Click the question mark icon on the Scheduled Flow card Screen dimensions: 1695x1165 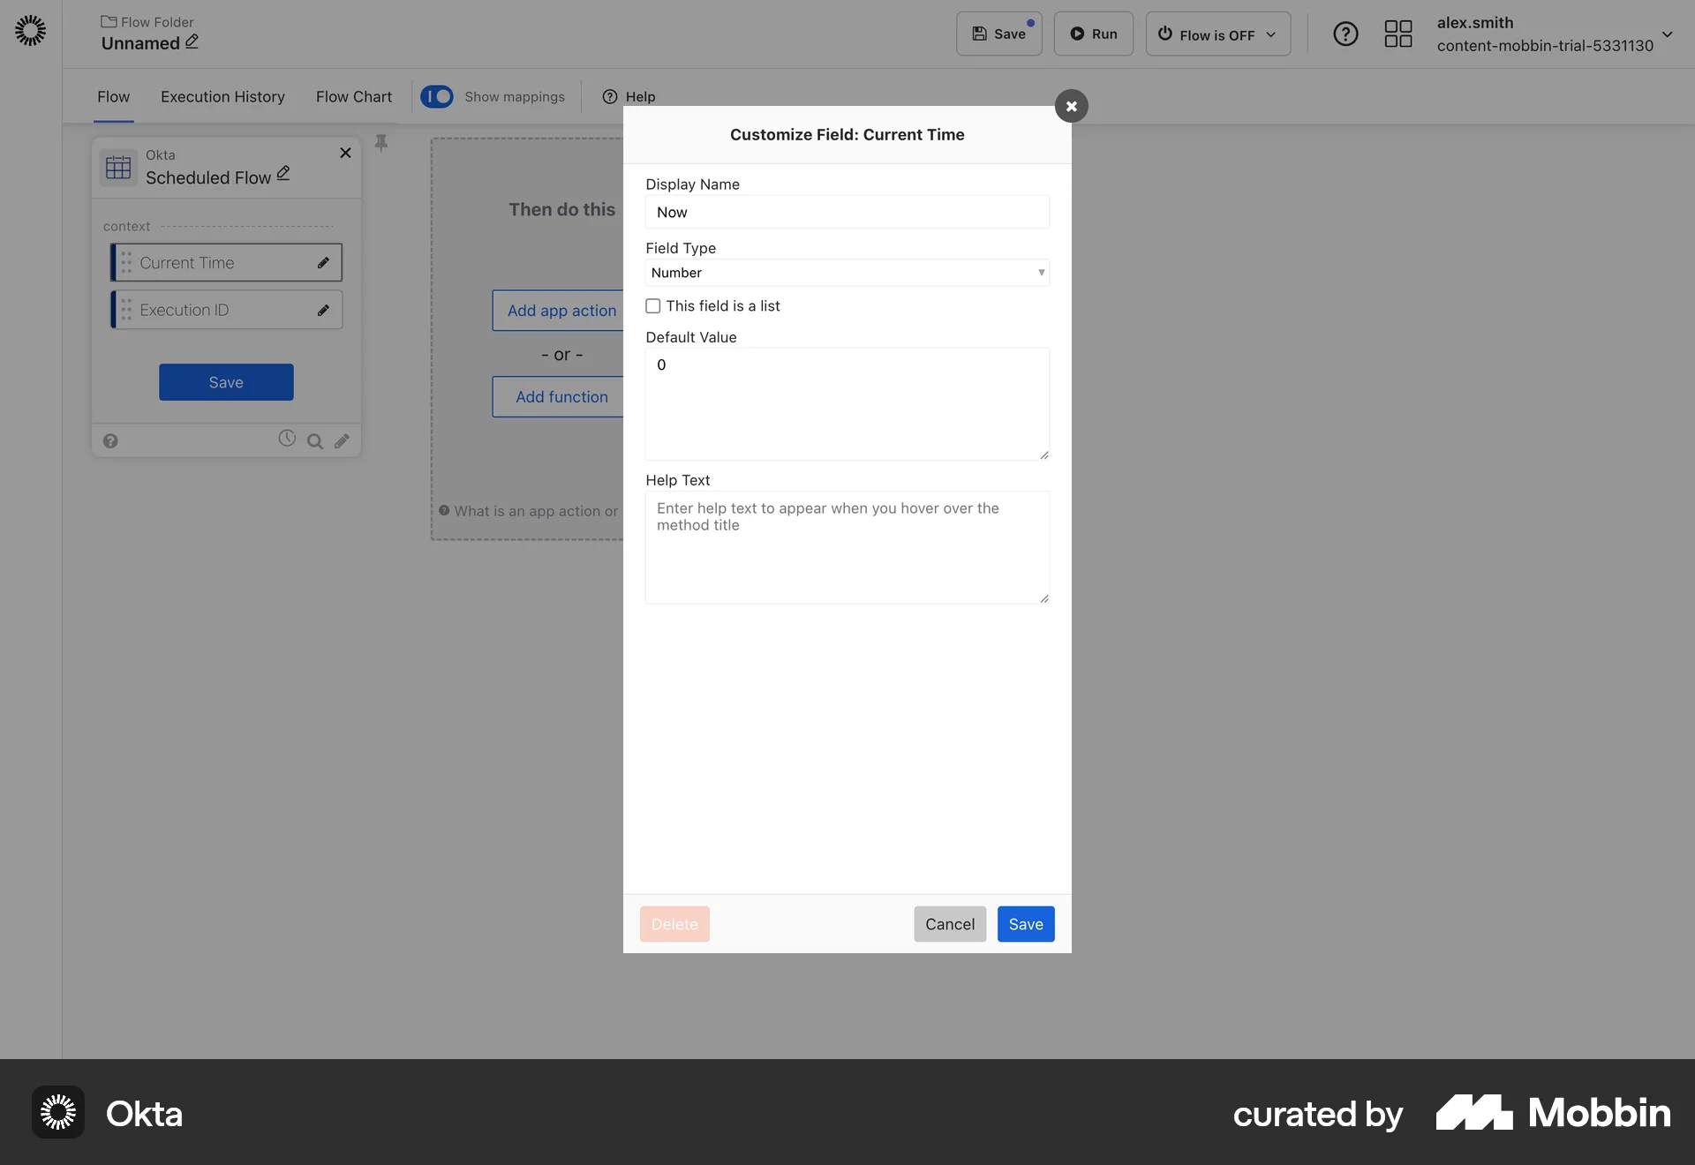pos(110,440)
